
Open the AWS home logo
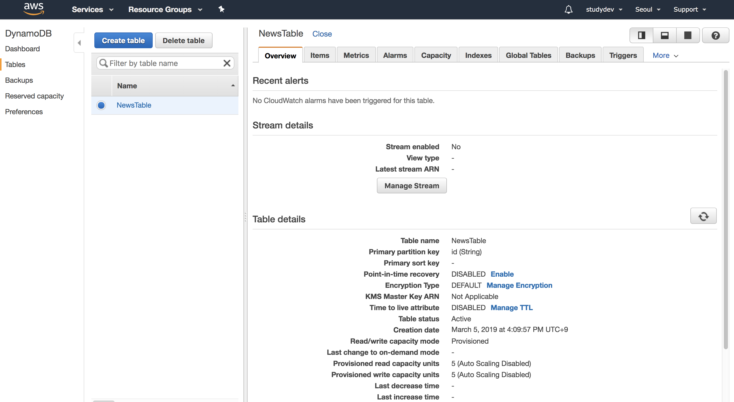tap(34, 9)
